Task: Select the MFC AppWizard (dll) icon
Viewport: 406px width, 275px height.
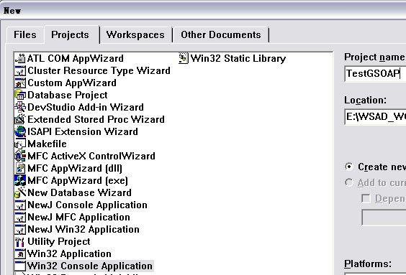Action: [x=20, y=168]
